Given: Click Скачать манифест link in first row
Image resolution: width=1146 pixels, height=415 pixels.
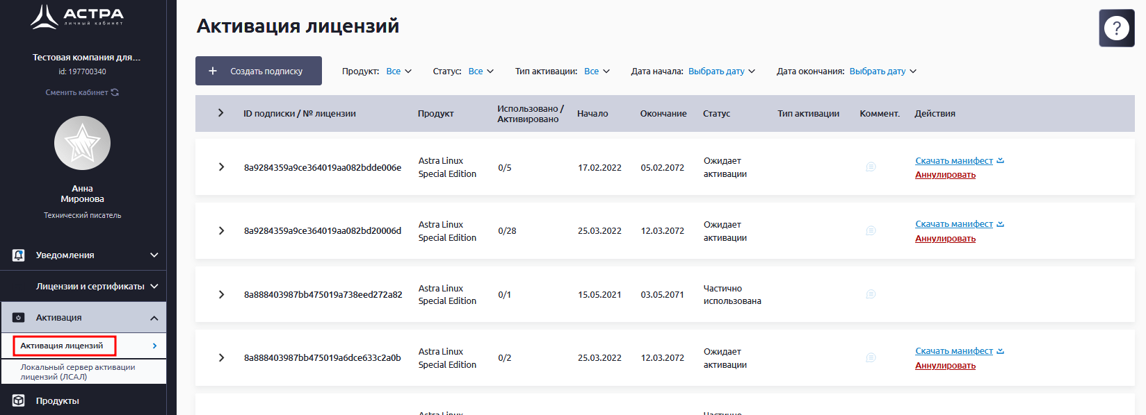Looking at the screenshot, I should pos(954,161).
